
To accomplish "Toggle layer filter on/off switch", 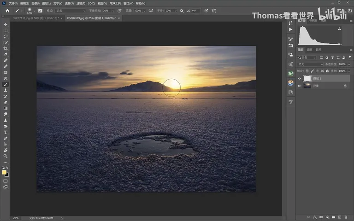I will pos(350,57).
